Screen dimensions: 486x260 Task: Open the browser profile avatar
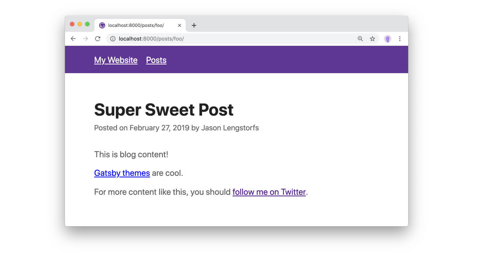(x=387, y=38)
